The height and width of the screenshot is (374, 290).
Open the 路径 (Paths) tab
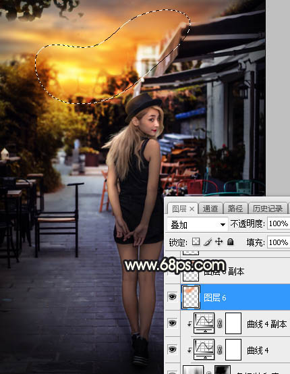pyautogui.click(x=235, y=209)
